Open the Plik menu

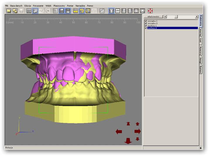[7, 6]
